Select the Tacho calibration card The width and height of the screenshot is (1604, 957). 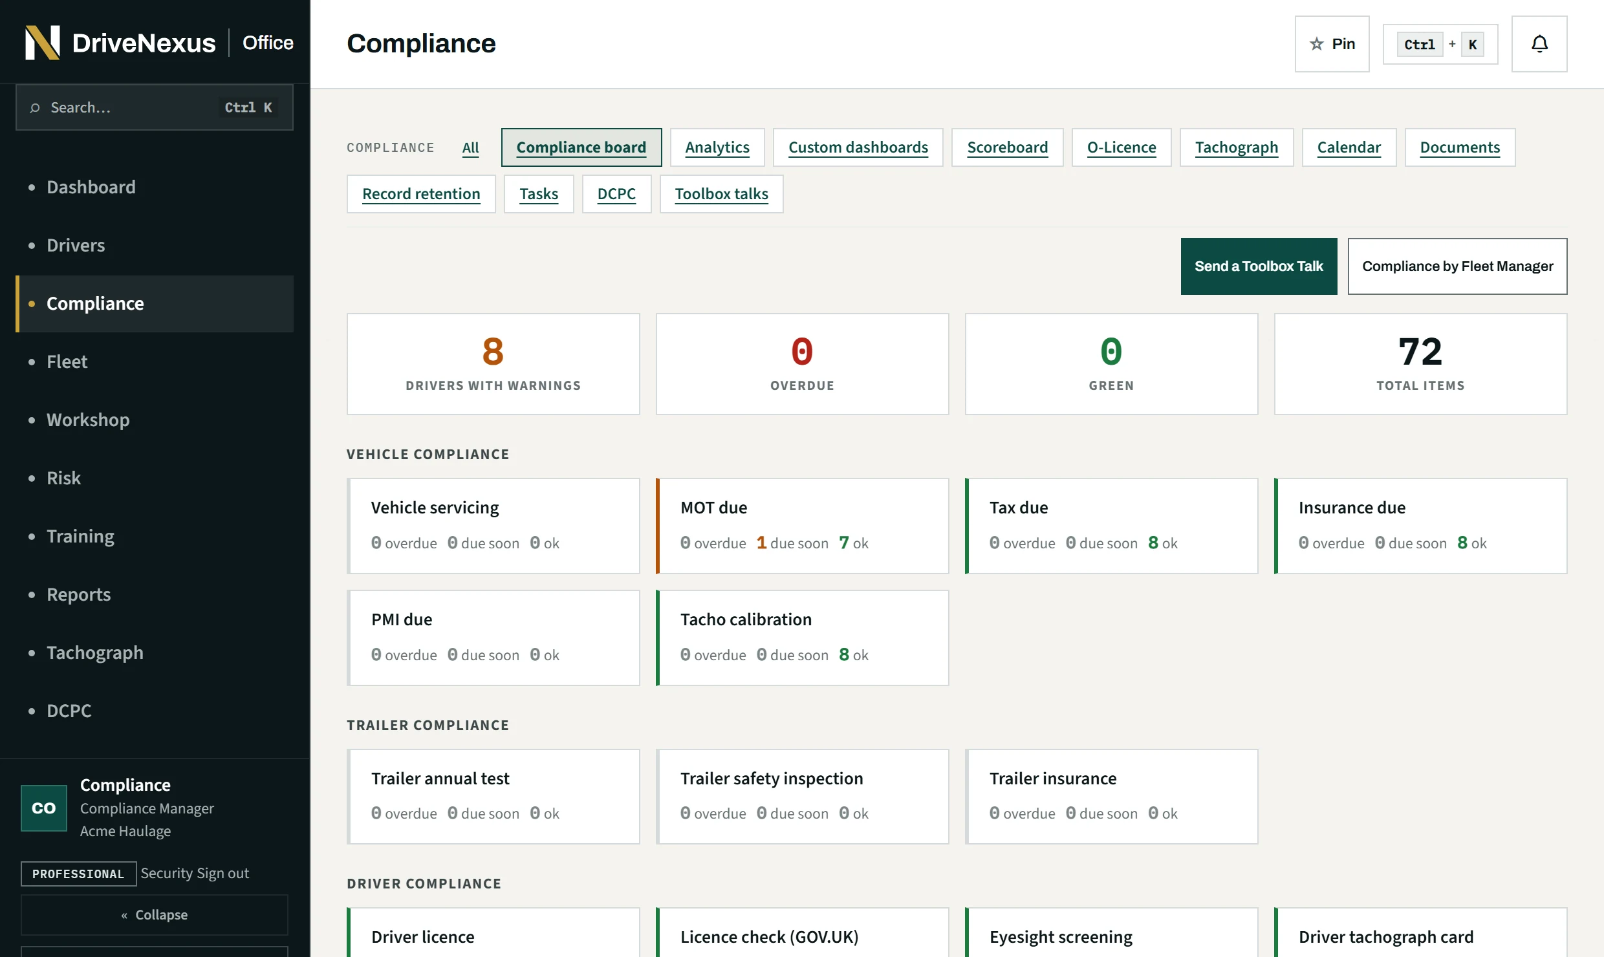pos(802,638)
